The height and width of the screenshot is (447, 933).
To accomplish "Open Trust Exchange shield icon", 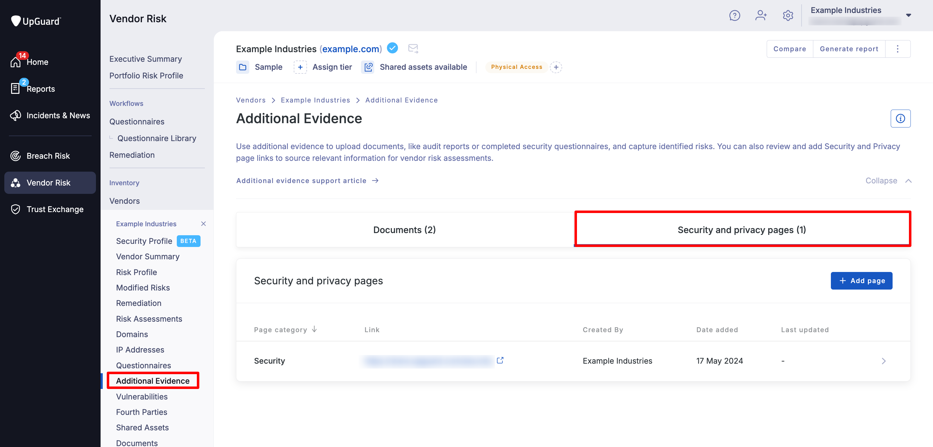I will pos(15,209).
